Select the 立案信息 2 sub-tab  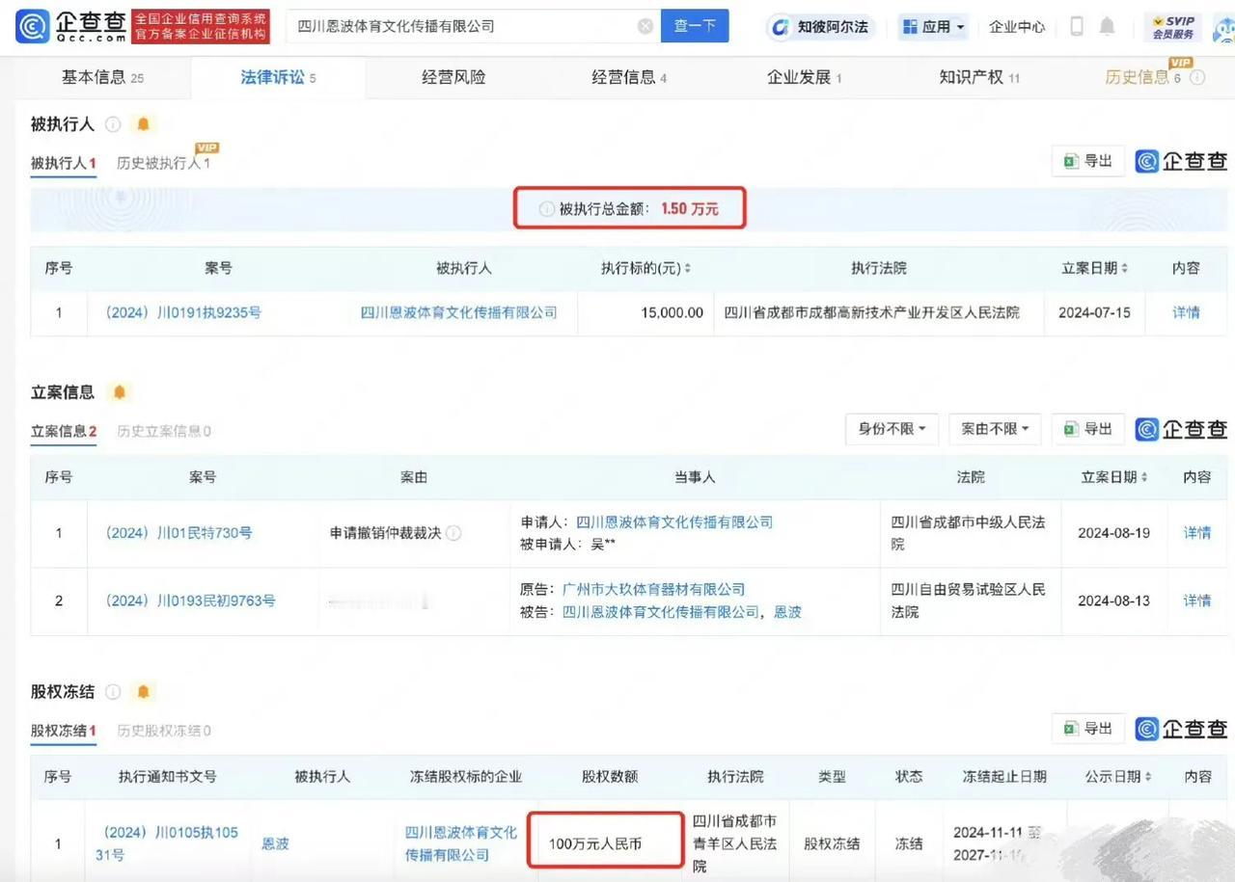64,431
